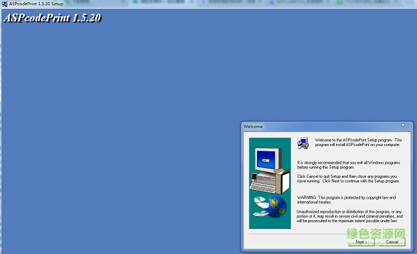This screenshot has width=417, height=254.
Task: Click the WARNING copyright law paragraph
Action: [346, 199]
